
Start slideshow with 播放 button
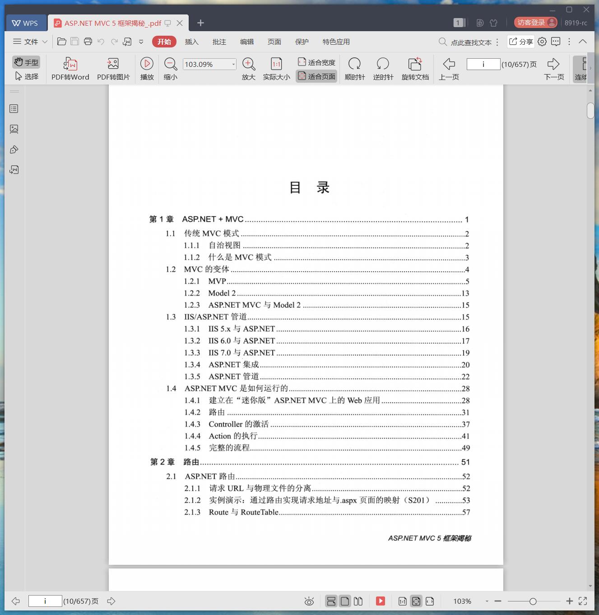[x=147, y=69]
